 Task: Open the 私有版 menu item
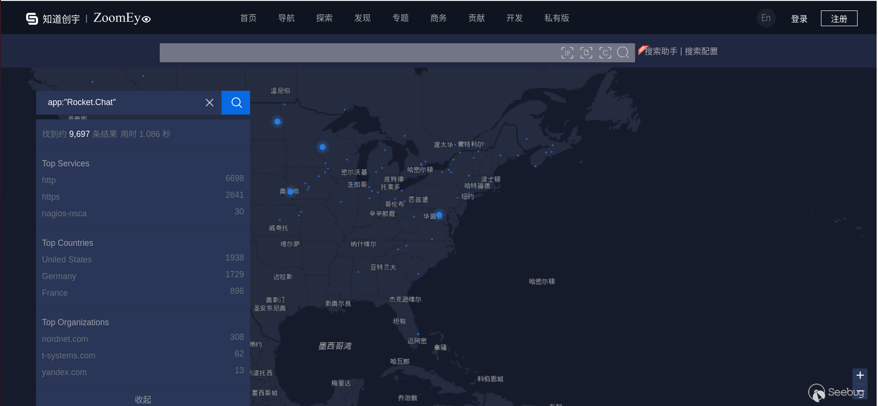[x=557, y=18]
